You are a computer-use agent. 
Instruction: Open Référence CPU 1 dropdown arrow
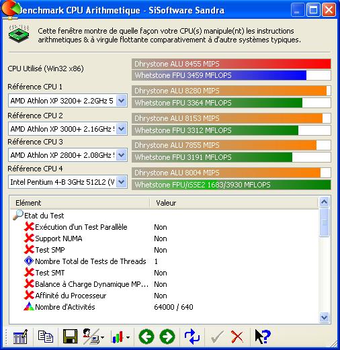[122, 101]
